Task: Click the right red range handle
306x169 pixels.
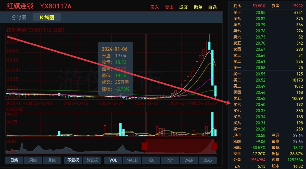Action: click(x=214, y=146)
